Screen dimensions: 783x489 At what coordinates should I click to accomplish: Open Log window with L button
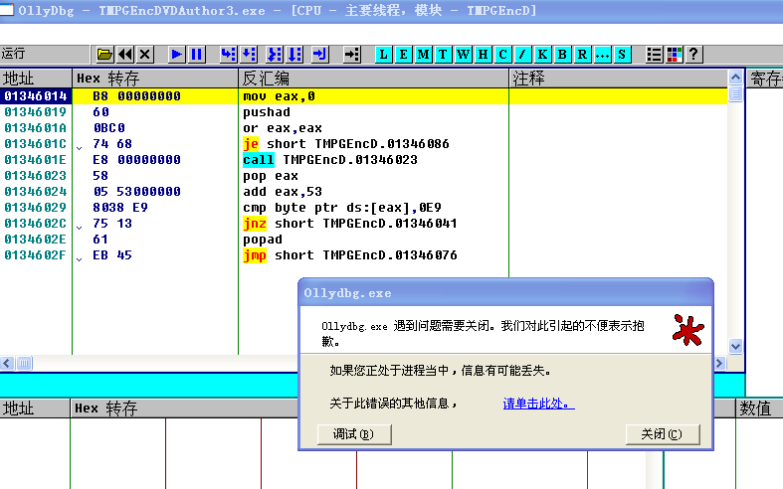coord(383,54)
